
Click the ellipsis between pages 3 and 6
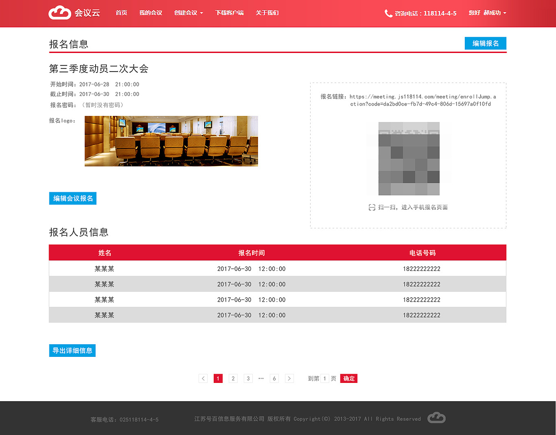click(x=261, y=378)
